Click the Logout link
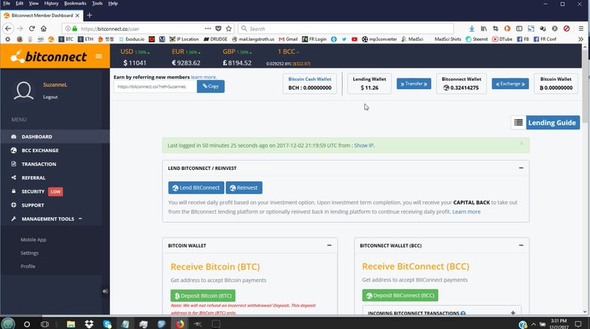 click(x=51, y=97)
